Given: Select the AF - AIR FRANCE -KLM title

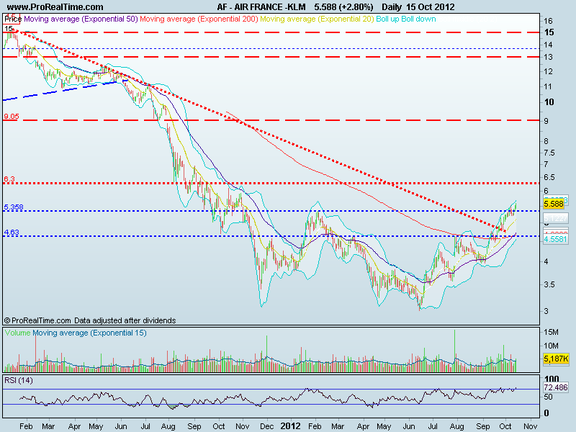Looking at the screenshot, I should click(x=261, y=7).
